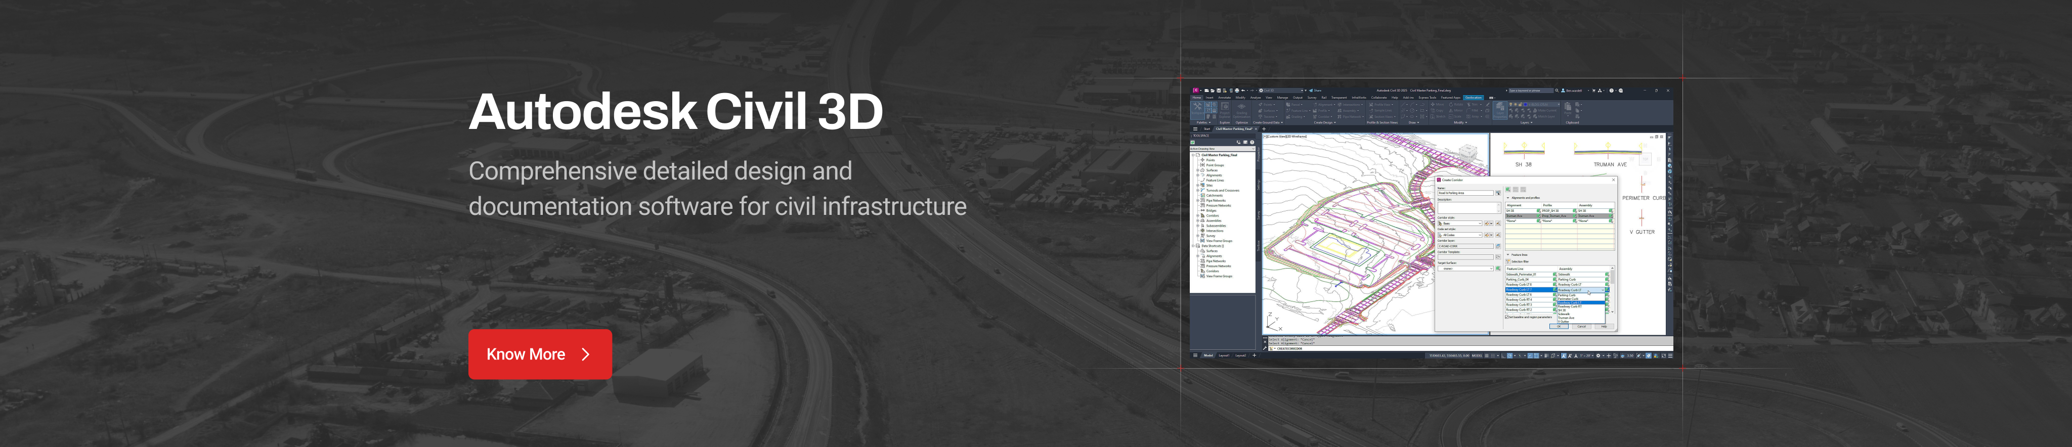Open the Home ribbon tab
The image size is (2072, 447).
[x=1197, y=97]
